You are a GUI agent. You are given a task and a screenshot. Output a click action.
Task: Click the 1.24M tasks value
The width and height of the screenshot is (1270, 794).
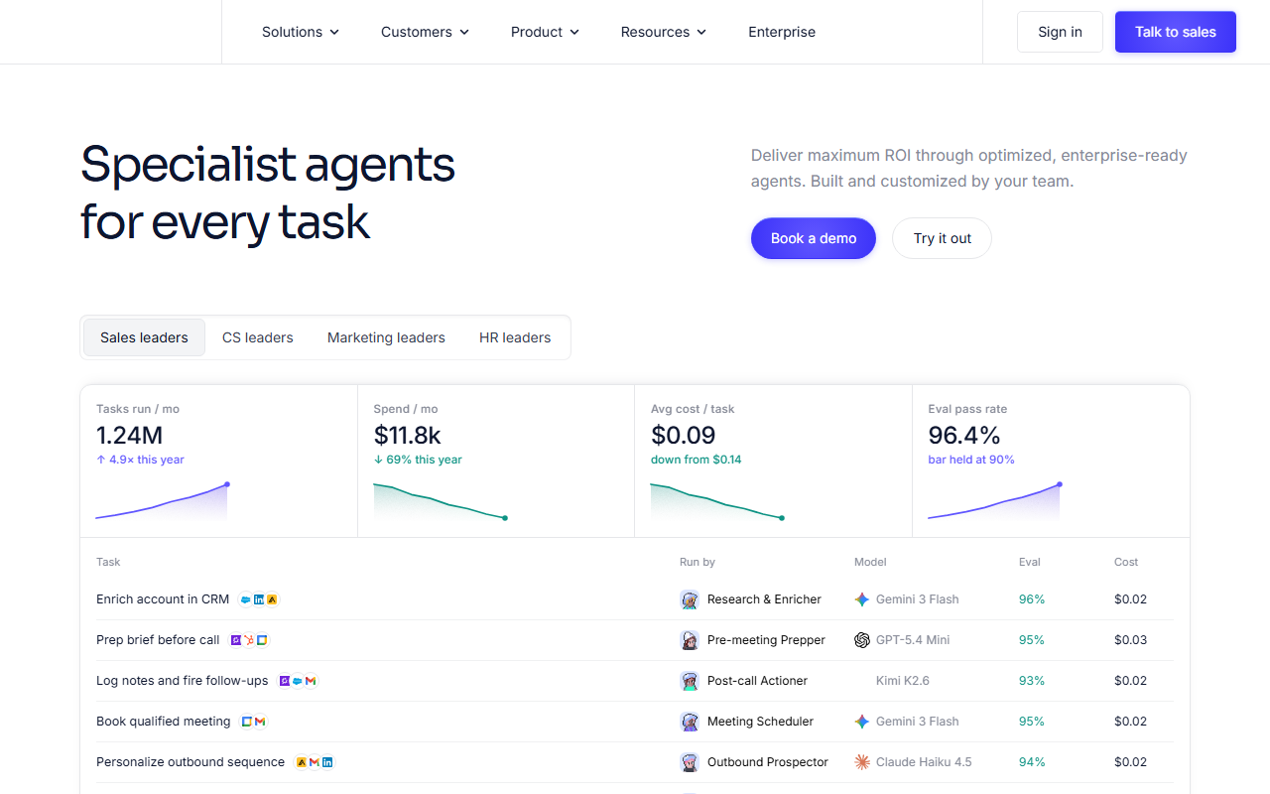coord(129,435)
